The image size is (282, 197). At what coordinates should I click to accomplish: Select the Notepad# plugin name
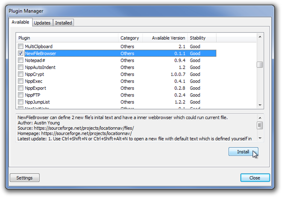point(35,60)
